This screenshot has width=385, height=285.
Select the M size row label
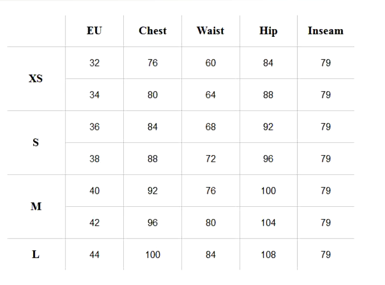36,207
